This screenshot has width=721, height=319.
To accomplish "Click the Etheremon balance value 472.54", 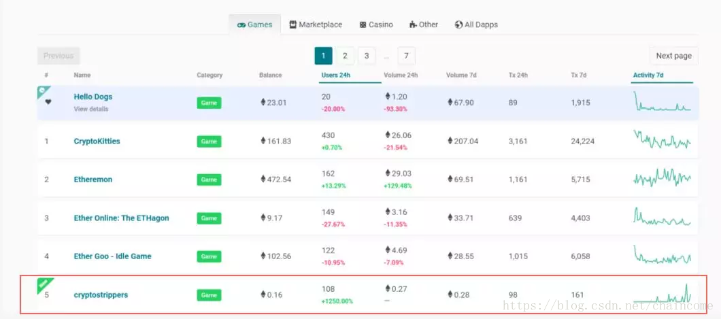I will 279,180.
